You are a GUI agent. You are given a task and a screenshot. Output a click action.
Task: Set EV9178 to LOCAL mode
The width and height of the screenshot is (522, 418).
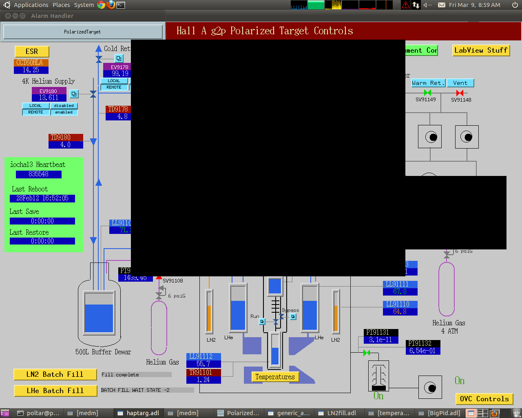pos(114,81)
